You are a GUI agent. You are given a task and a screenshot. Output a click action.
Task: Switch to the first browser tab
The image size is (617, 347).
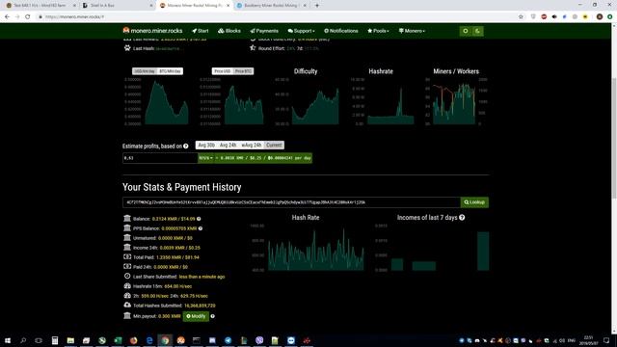tap(40, 6)
